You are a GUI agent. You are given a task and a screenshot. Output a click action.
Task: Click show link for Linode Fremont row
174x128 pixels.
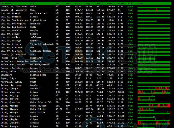click(131, 17)
